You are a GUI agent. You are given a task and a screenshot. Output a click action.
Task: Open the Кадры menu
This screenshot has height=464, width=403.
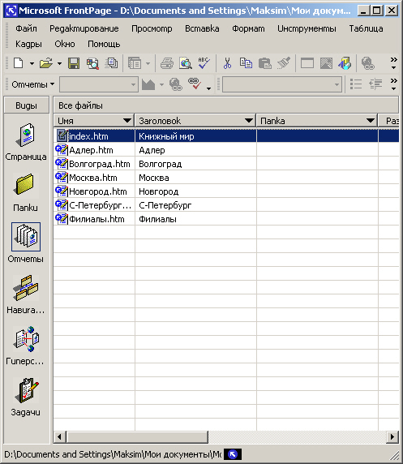(x=28, y=44)
